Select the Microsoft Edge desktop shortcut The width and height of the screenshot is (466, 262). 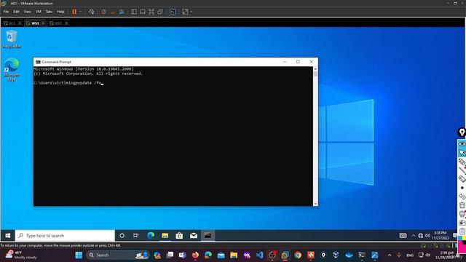[12, 70]
